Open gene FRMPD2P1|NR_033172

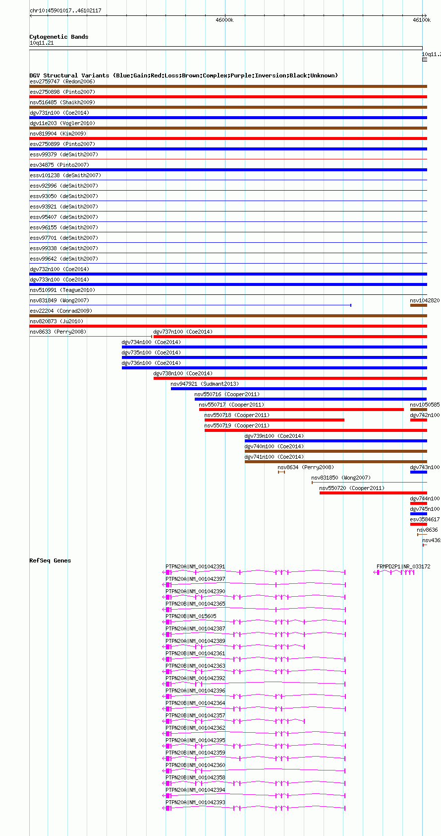tap(403, 566)
